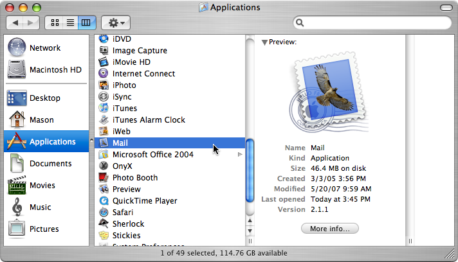Click the version '2.1.1' value

coord(319,209)
